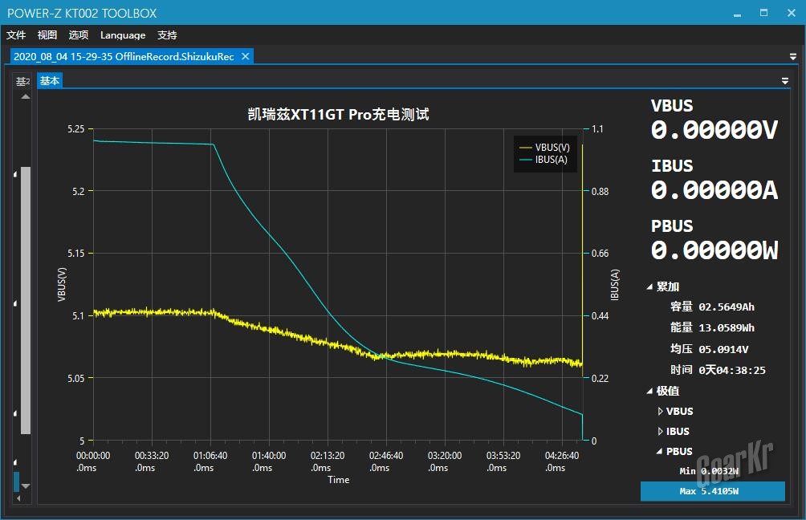
Task: Minimize the POWER-Z KT002 TOOLBOX window
Action: click(737, 14)
